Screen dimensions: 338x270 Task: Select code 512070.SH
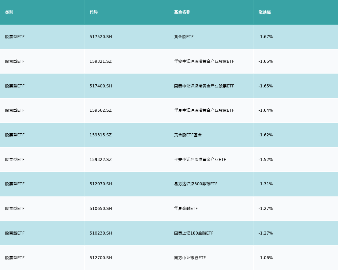point(101,184)
